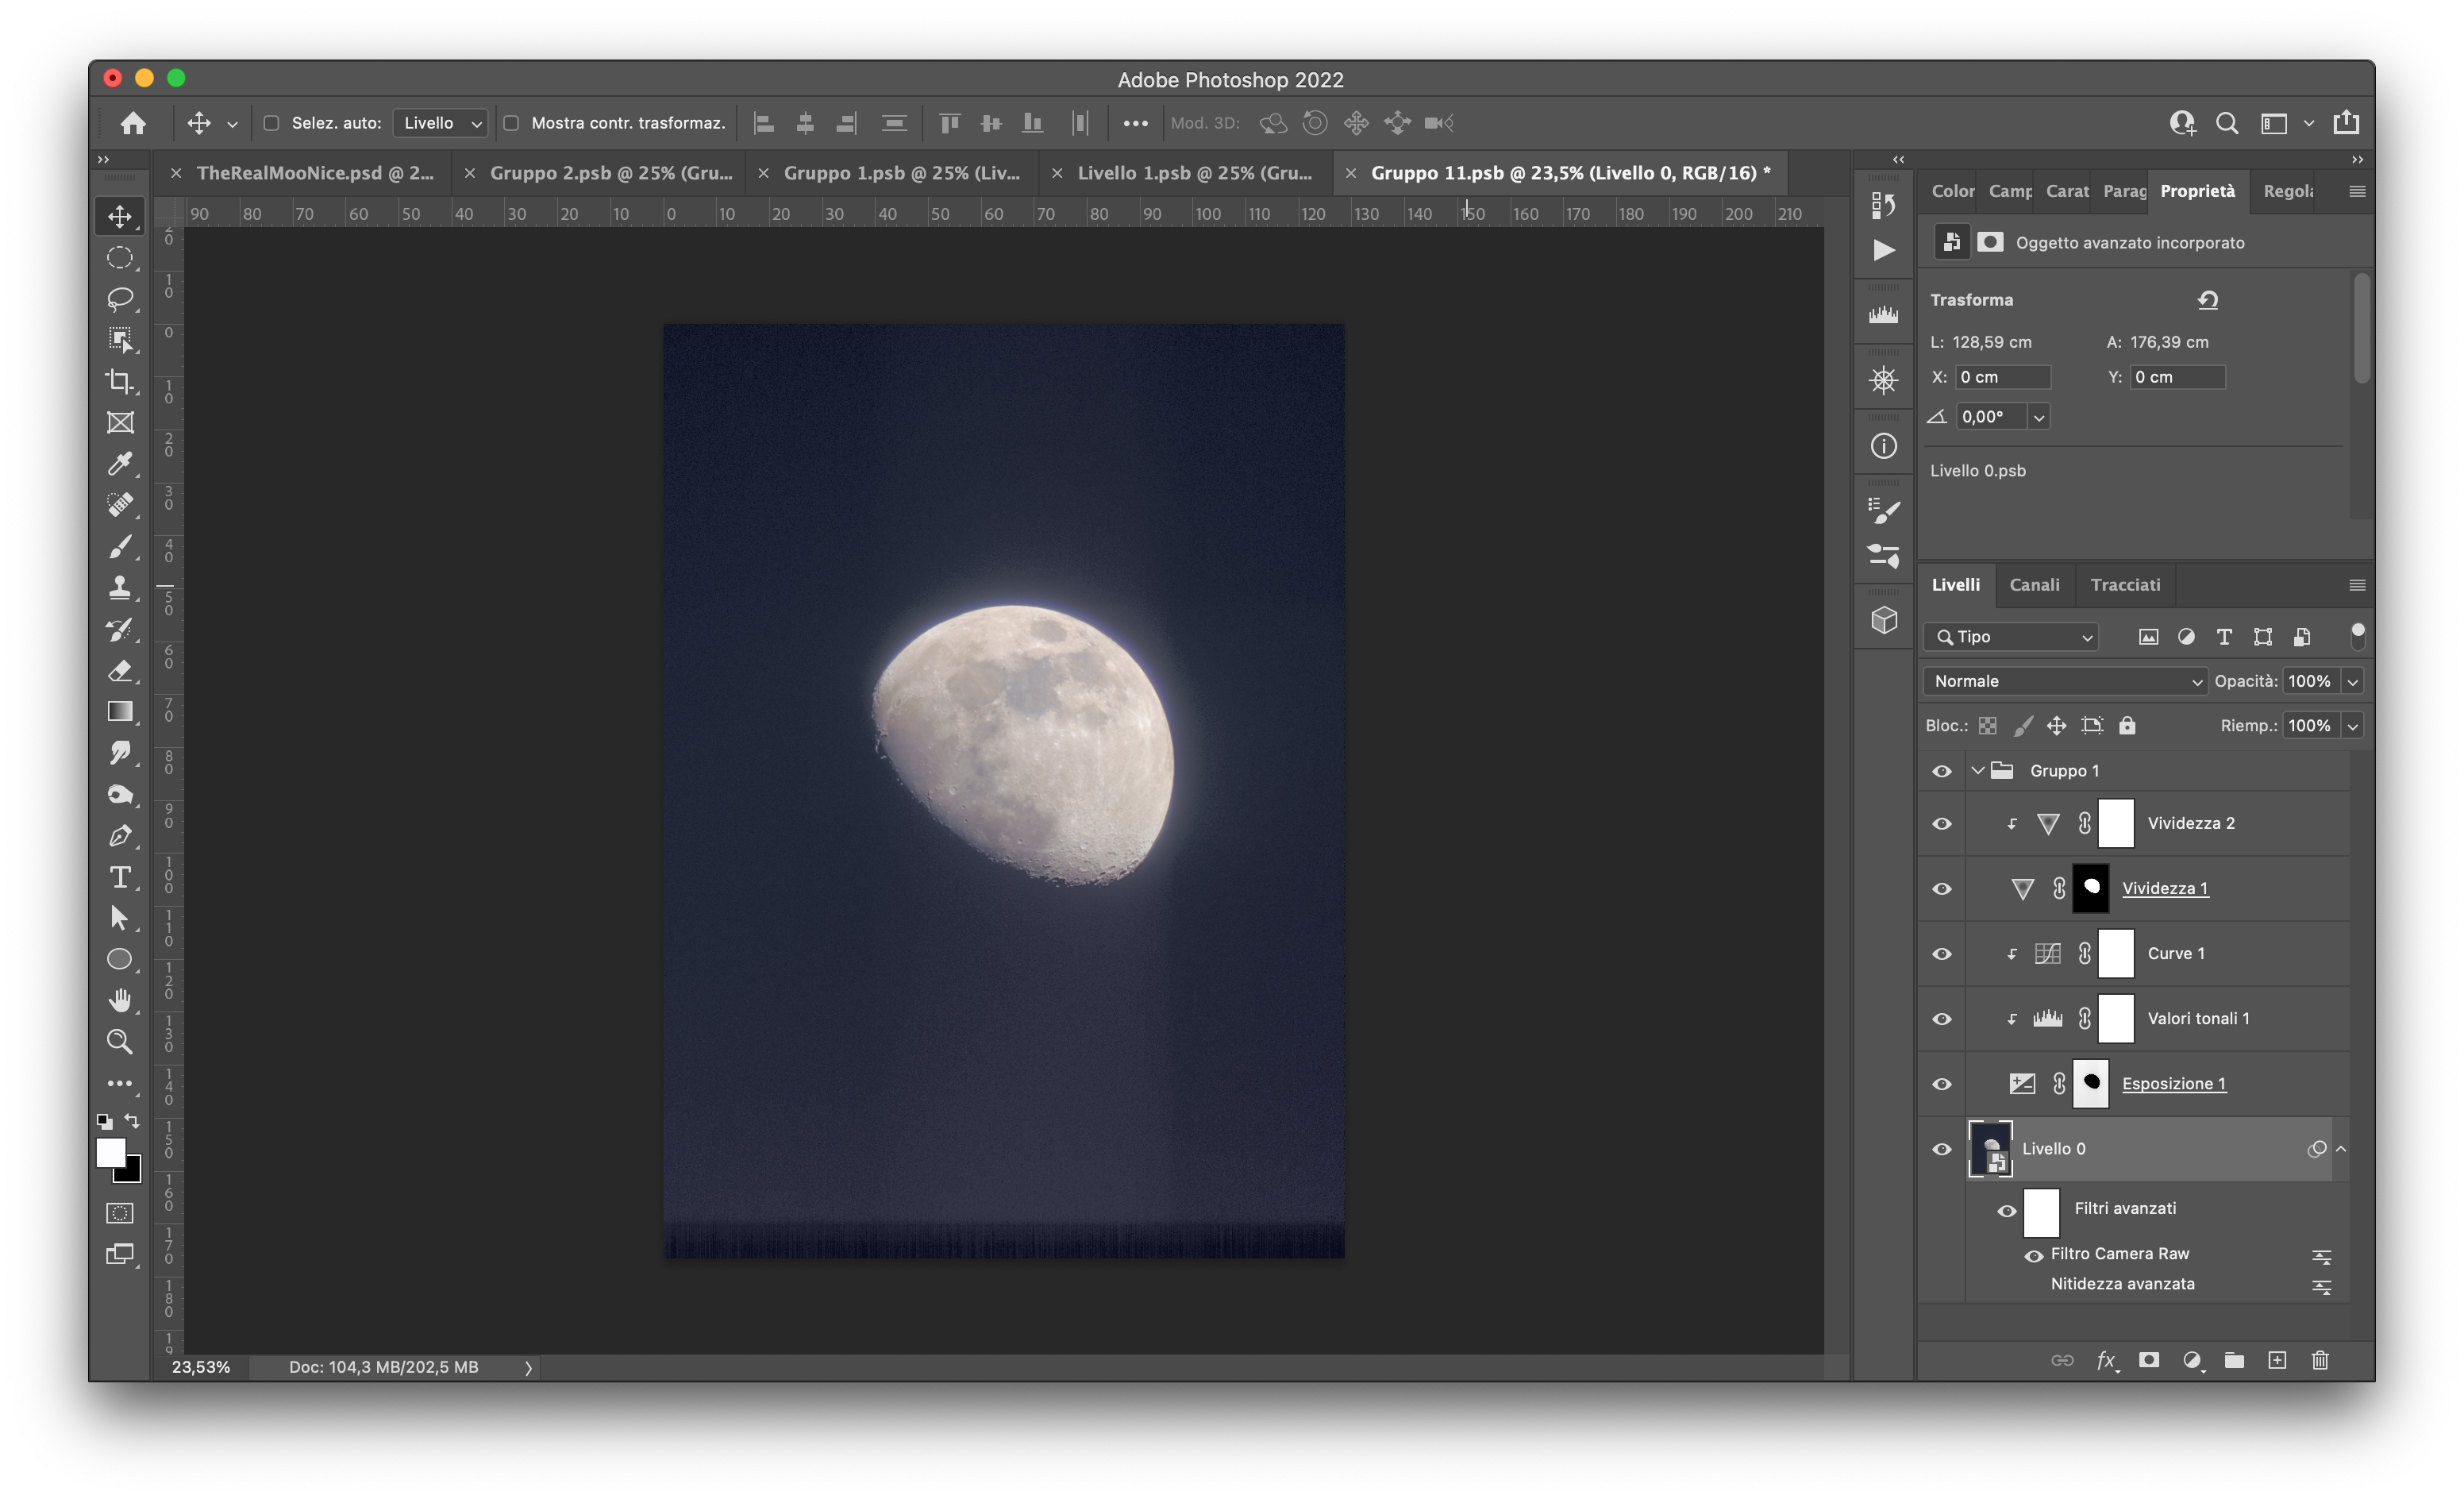The height and width of the screenshot is (1499, 2464).
Task: Select the Object Selection tool
Action: pos(120,340)
